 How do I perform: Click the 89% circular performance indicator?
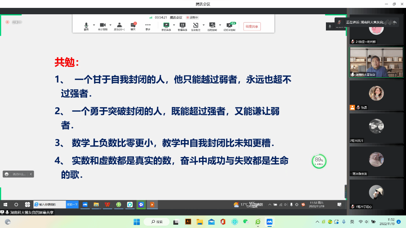point(319,161)
